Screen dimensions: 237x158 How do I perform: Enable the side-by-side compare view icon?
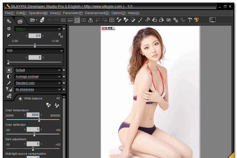84,20
